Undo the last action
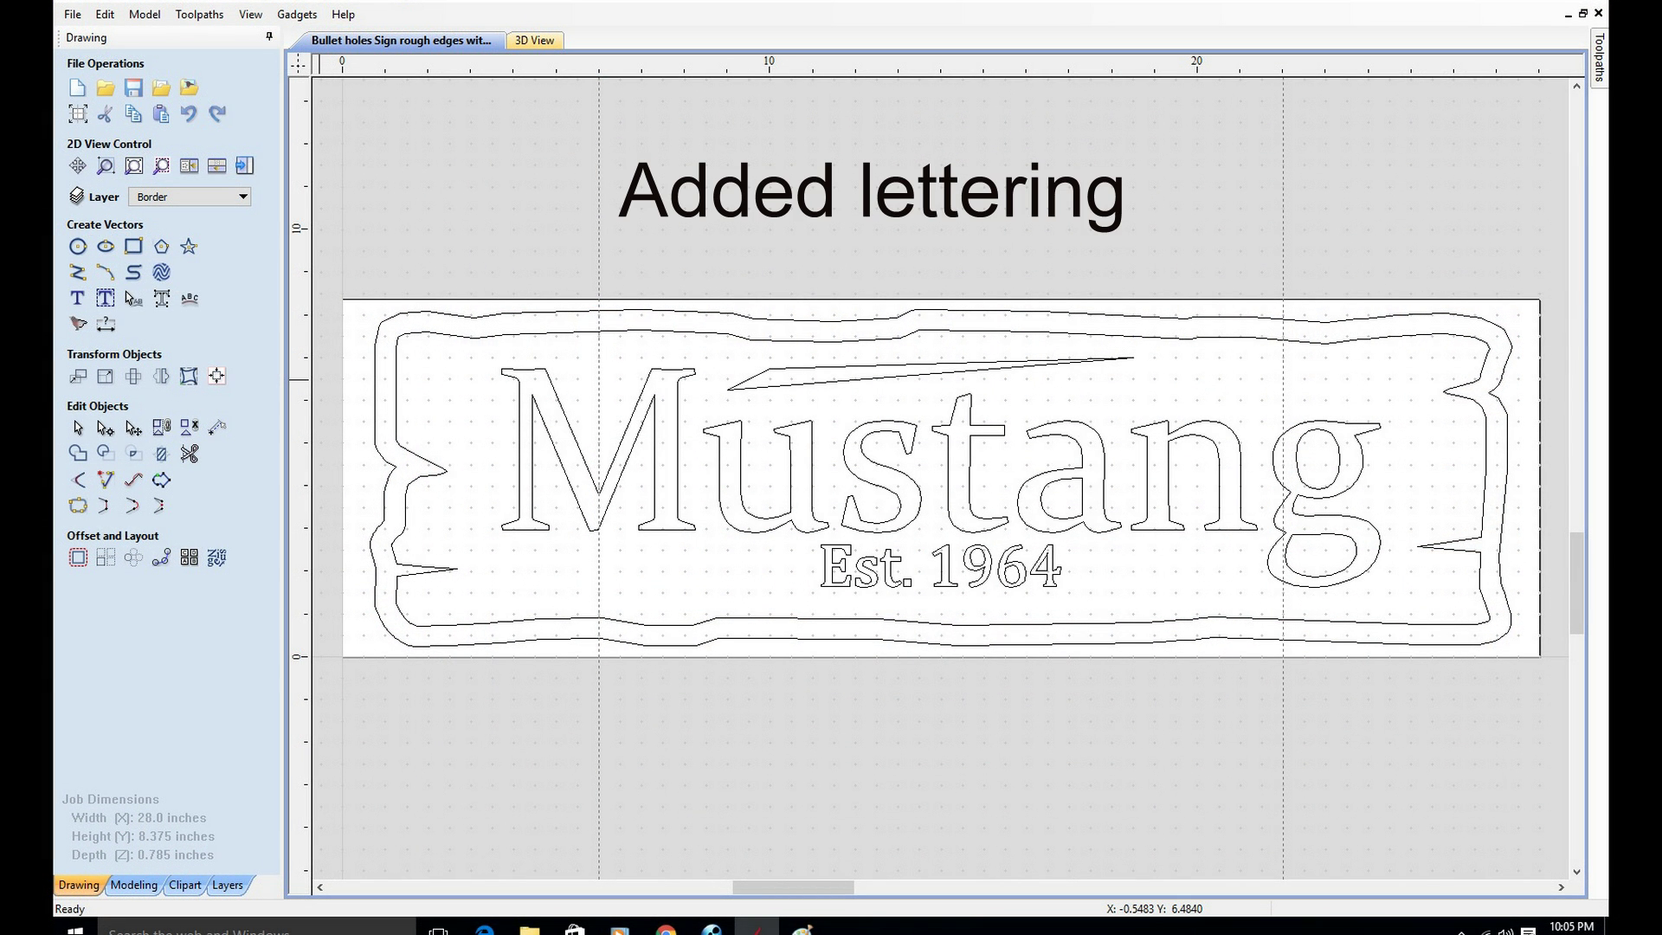Image resolution: width=1662 pixels, height=935 pixels. tap(189, 113)
